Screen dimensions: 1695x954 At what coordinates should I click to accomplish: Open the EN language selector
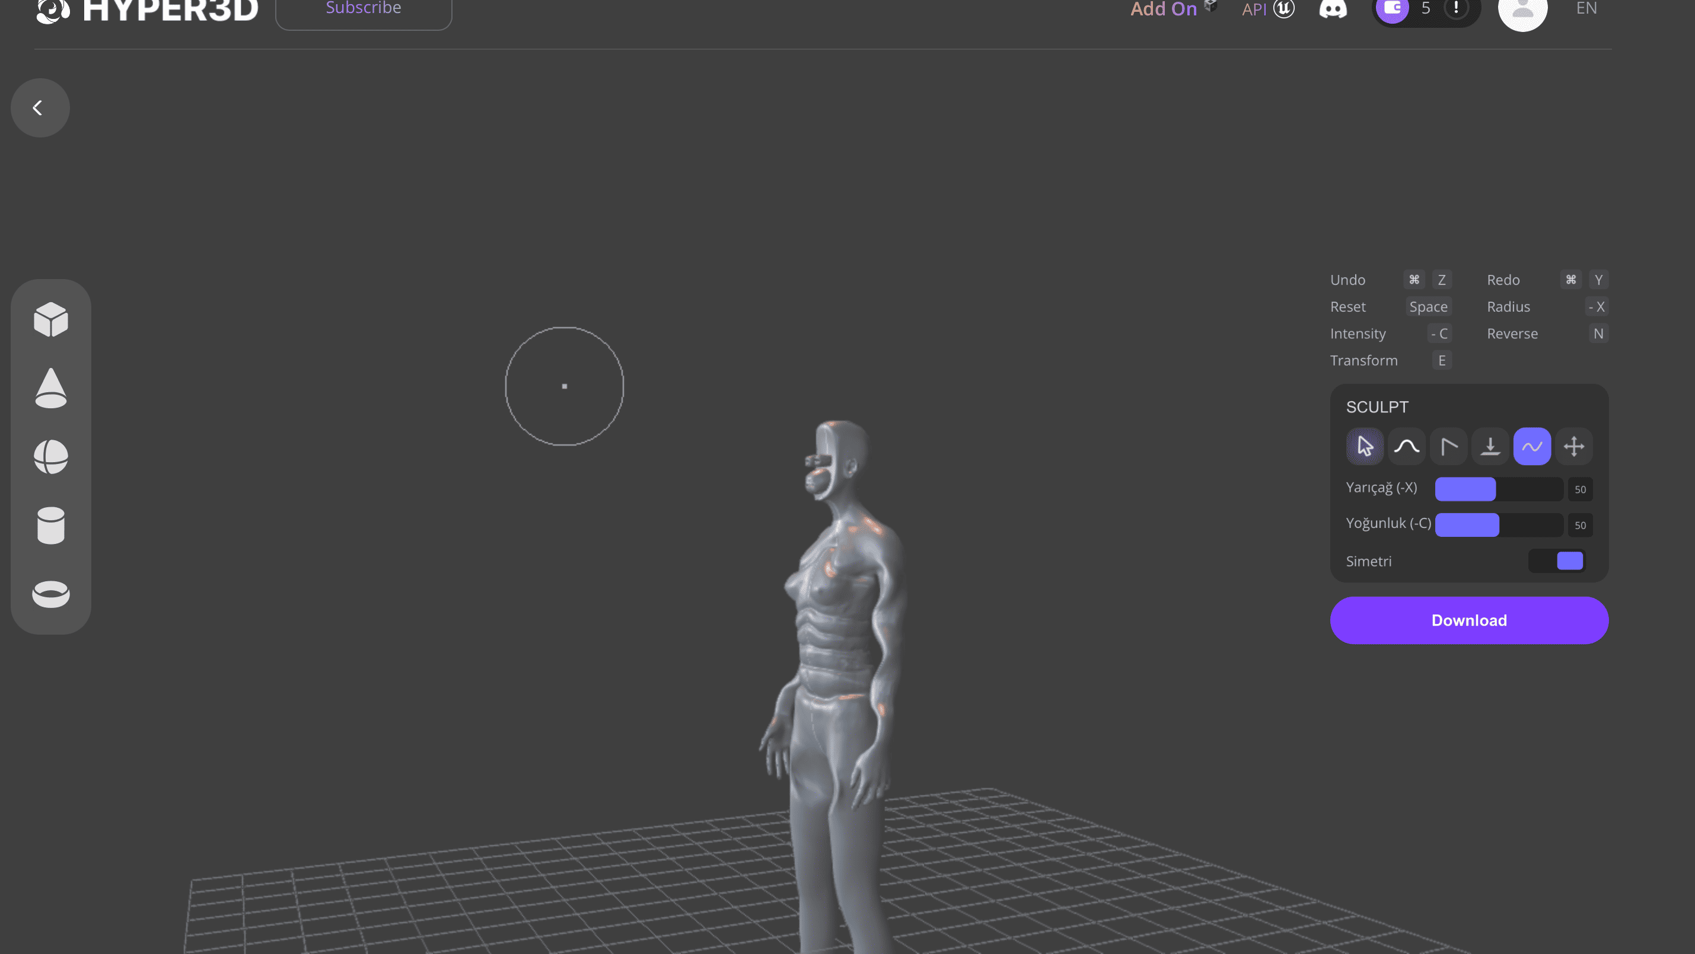1586,8
